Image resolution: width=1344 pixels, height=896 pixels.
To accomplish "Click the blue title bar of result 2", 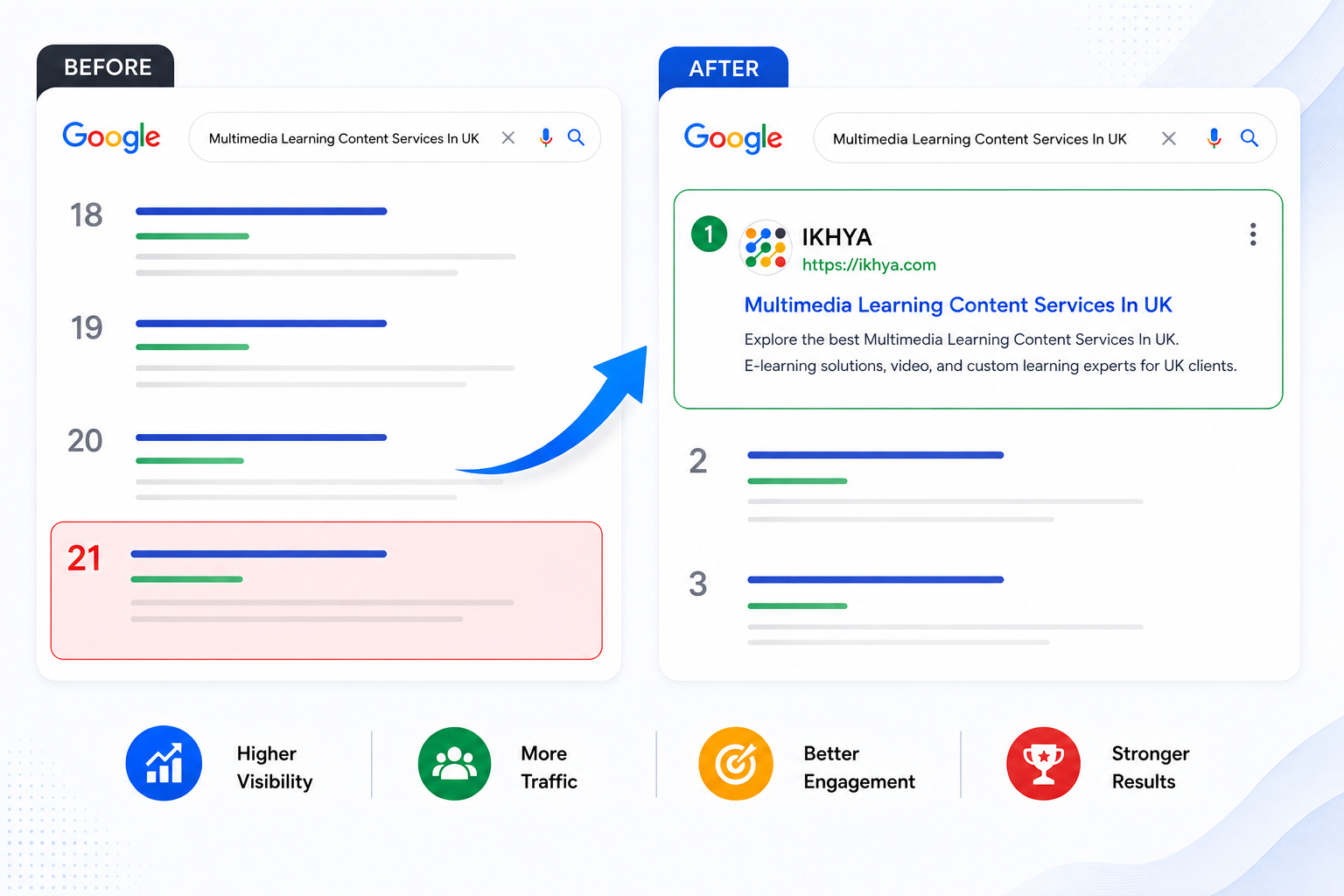I will pyautogui.click(x=875, y=455).
